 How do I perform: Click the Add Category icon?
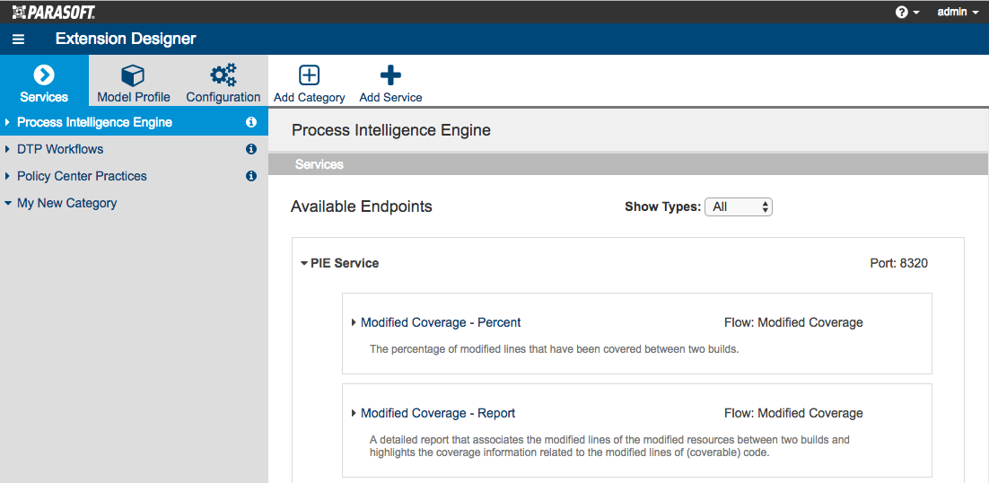coord(309,75)
